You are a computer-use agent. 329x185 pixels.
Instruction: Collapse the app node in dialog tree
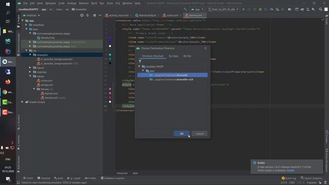click(143, 71)
